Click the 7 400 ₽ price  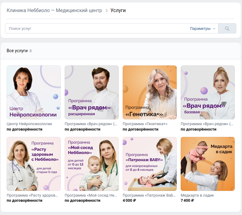187,200
